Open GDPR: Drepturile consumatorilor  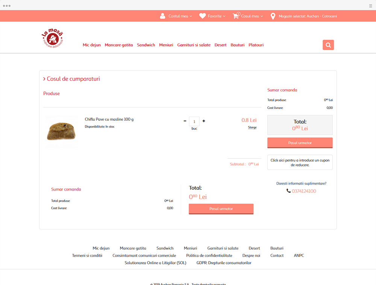(x=224, y=263)
